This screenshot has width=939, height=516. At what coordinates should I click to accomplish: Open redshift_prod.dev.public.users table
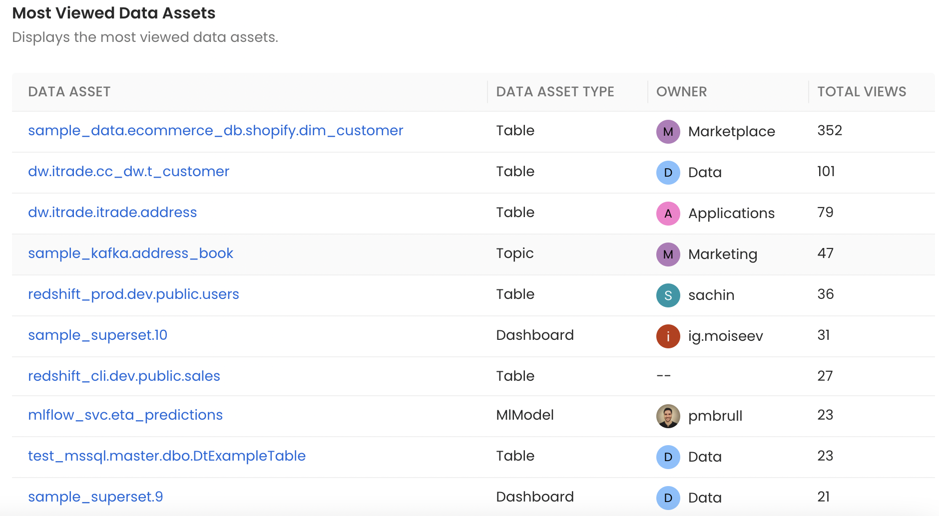pos(133,294)
